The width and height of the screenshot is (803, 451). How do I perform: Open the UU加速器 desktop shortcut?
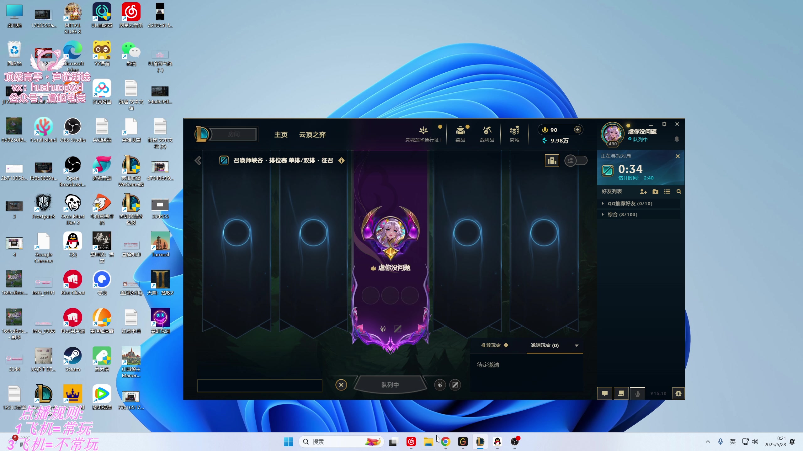[x=102, y=16]
